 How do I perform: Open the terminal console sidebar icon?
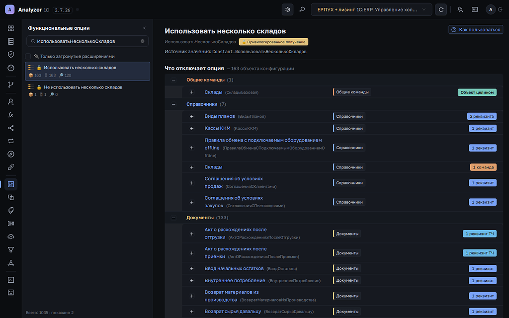coord(11,280)
